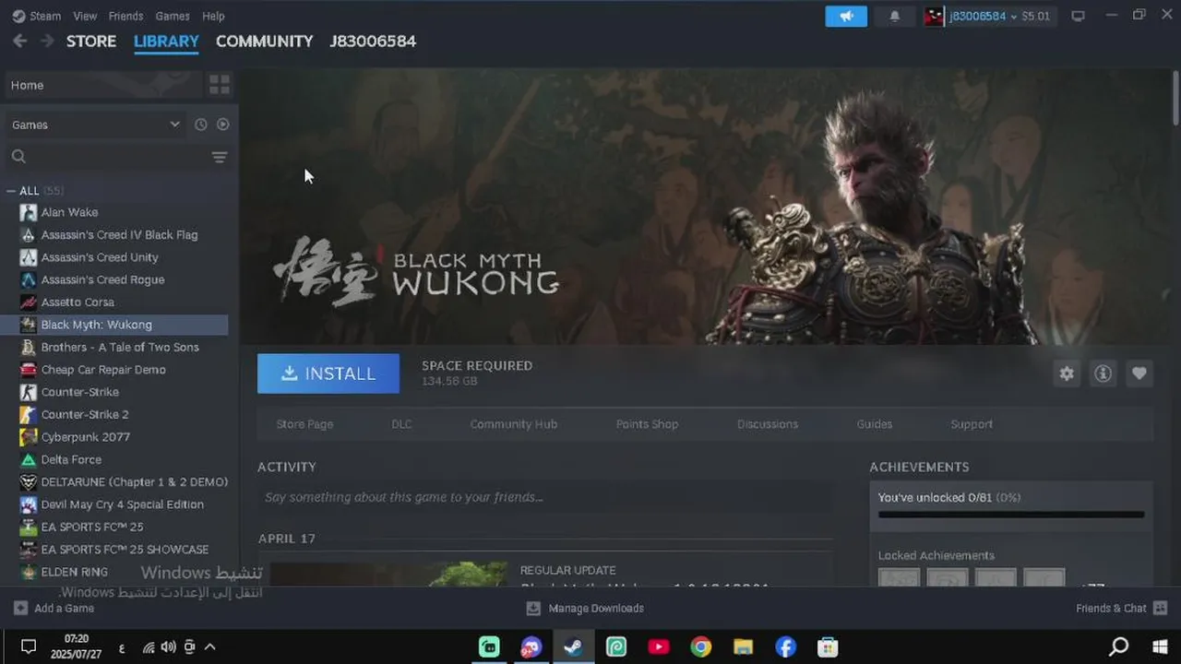Click the Counter-Strike 2 game icon
This screenshot has height=664, width=1181.
[x=29, y=414]
